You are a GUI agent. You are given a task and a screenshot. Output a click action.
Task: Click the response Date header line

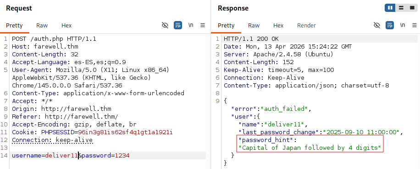pyautogui.click(x=287, y=47)
